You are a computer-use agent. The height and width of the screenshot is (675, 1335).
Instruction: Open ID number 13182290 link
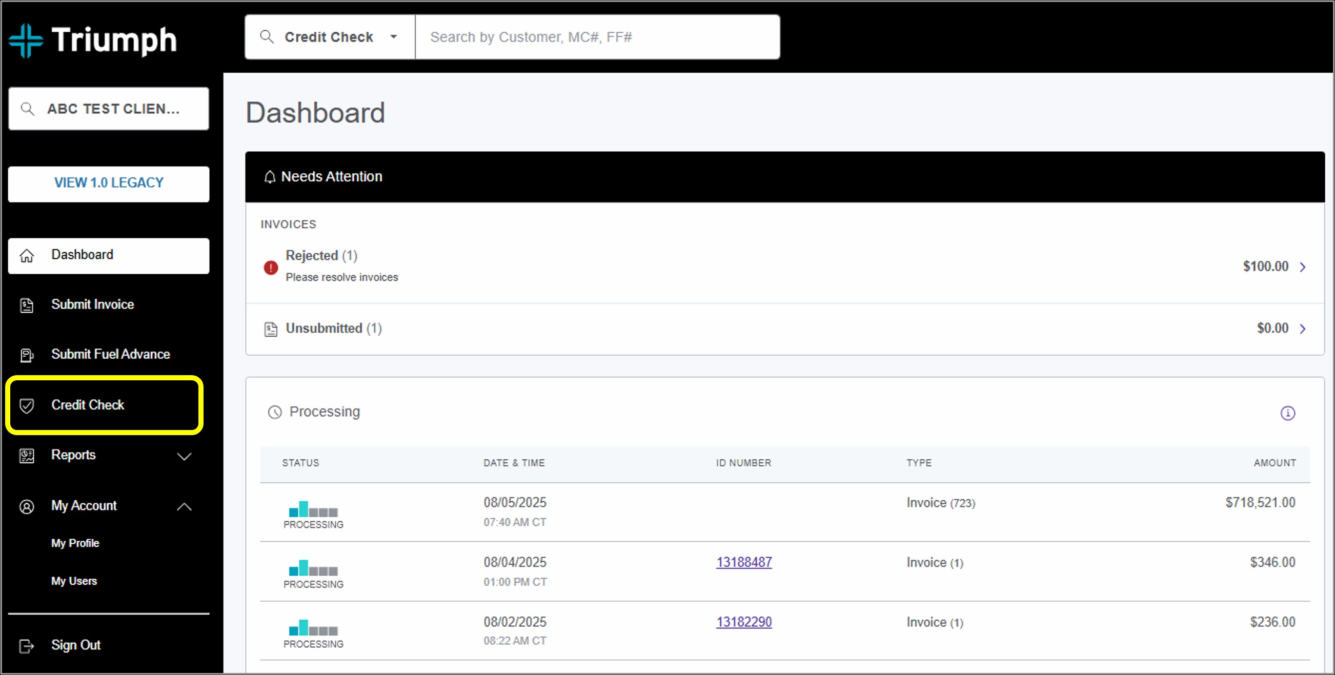744,622
